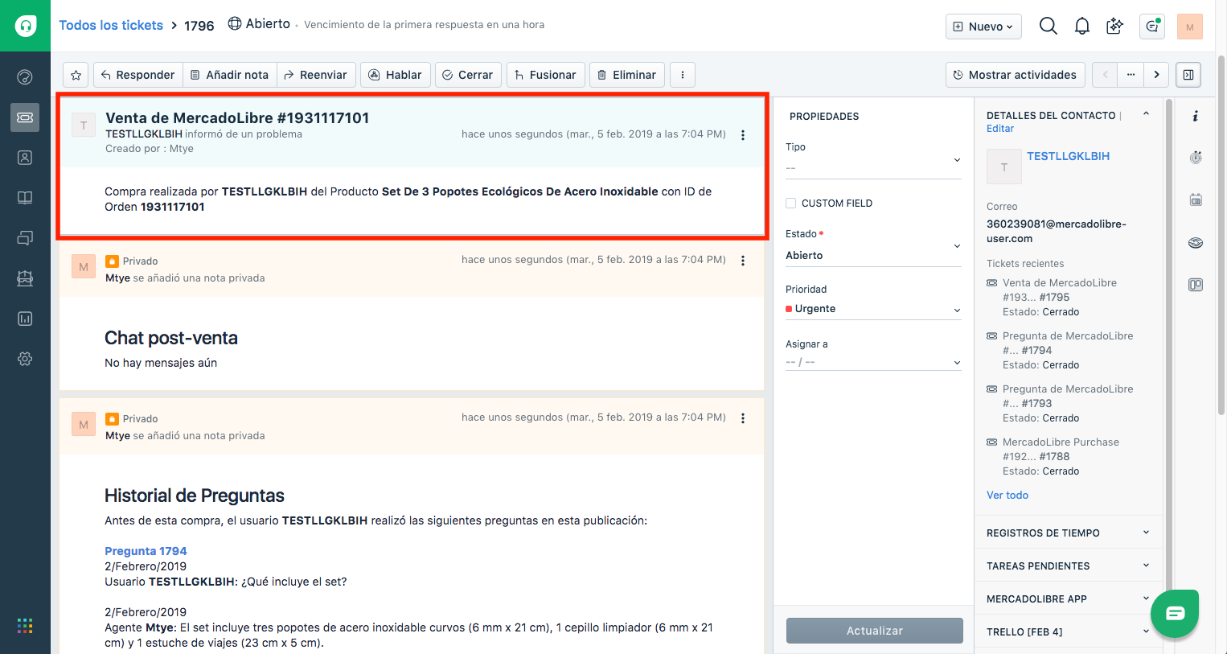The height and width of the screenshot is (654, 1227).
Task: Open the Tipo dropdown
Action: [x=873, y=167]
